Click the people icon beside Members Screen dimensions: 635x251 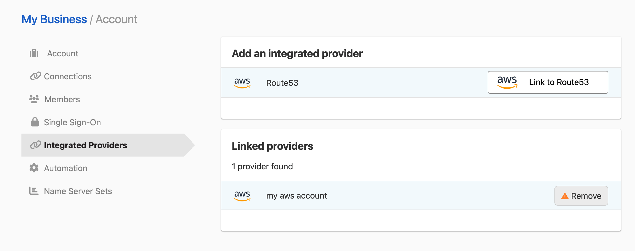tap(34, 99)
